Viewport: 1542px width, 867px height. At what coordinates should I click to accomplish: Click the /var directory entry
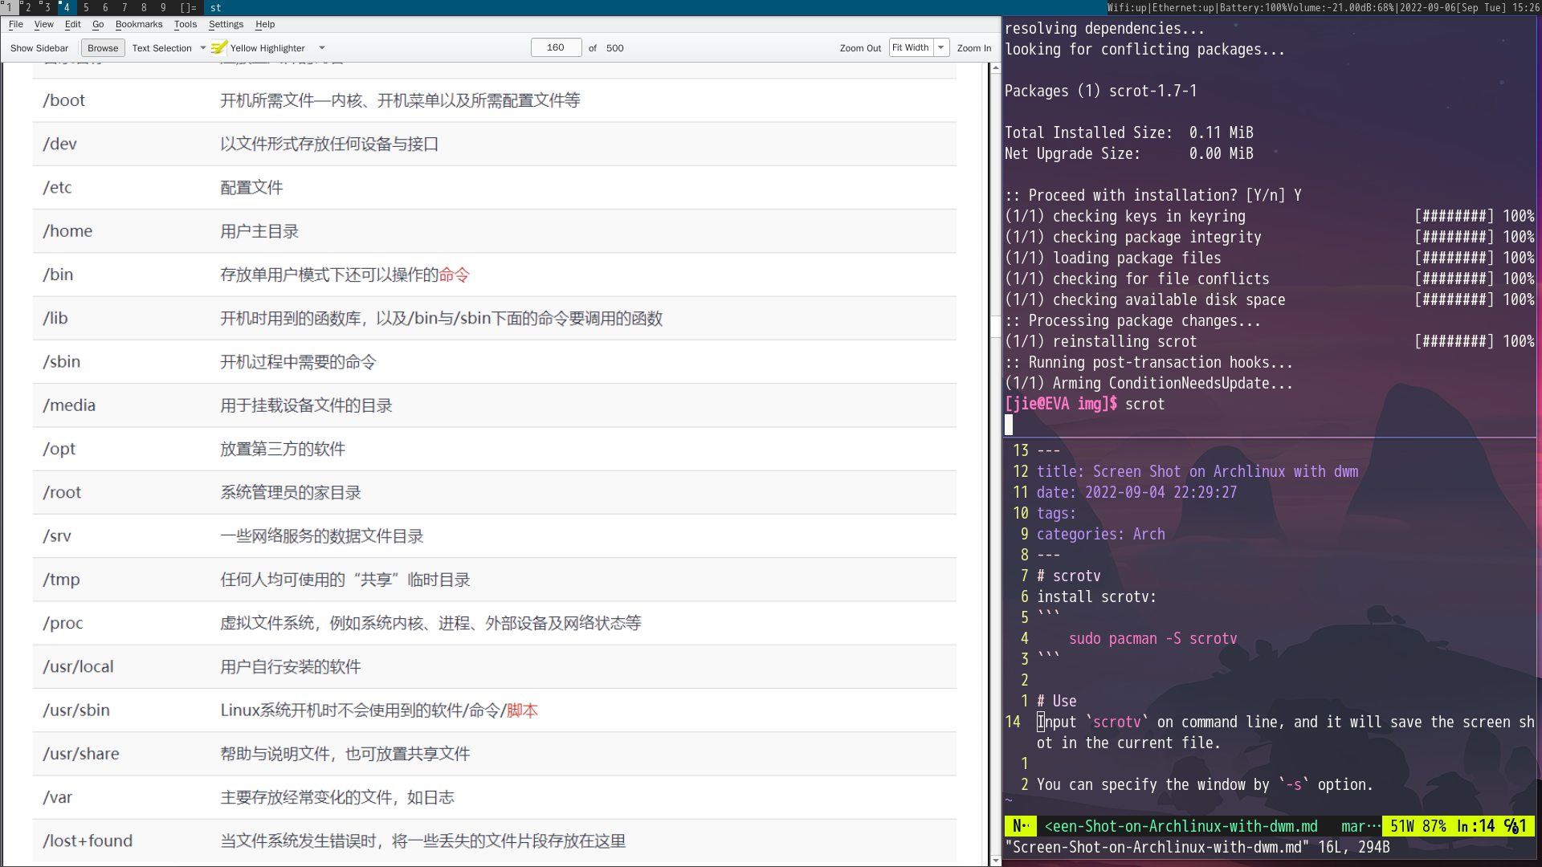(x=58, y=797)
